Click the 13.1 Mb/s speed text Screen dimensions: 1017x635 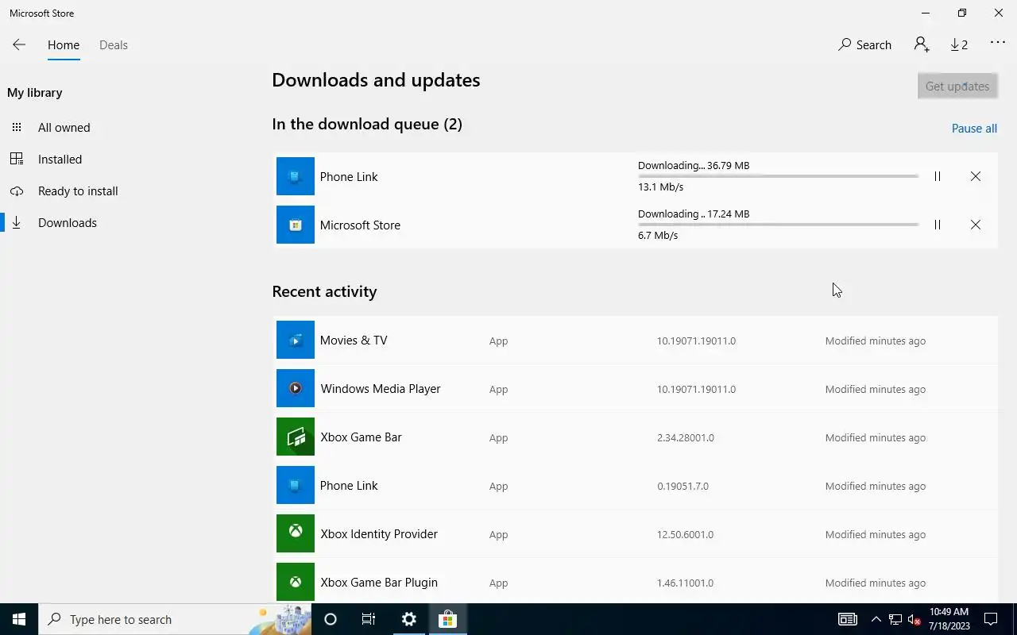tap(660, 187)
